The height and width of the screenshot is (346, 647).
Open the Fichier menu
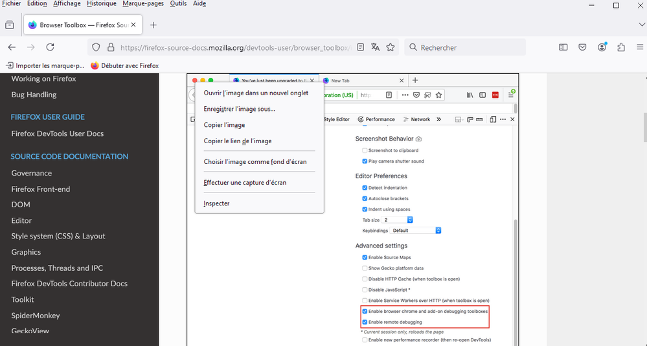coord(11,4)
